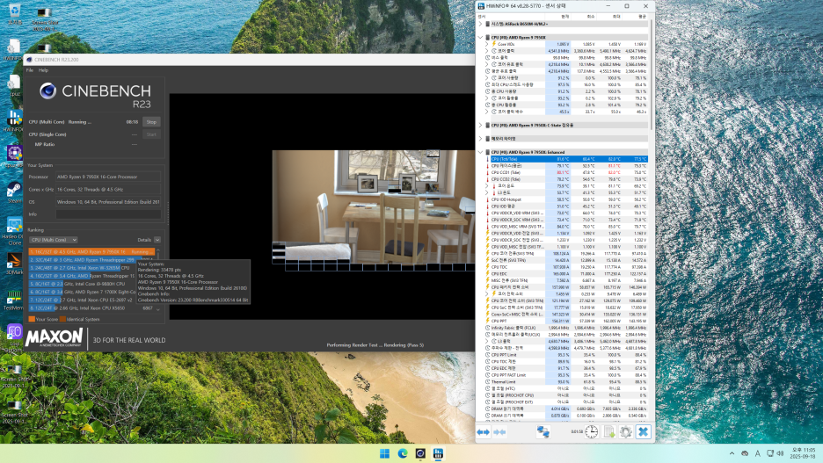Expand the ASRock system node in HWiNFO
Screen dimensions: 823x463
pyautogui.click(x=480, y=24)
